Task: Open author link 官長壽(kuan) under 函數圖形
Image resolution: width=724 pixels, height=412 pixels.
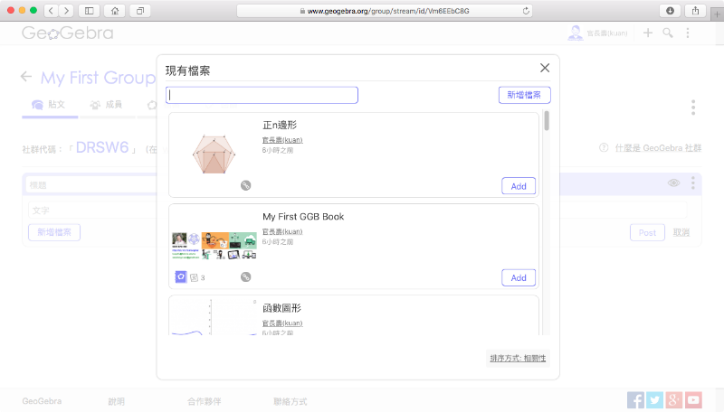Action: [x=282, y=323]
